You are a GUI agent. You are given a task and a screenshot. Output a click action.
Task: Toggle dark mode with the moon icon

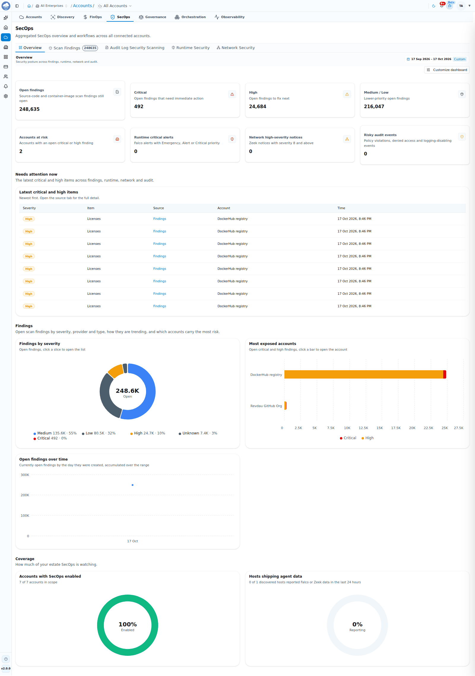pos(434,6)
